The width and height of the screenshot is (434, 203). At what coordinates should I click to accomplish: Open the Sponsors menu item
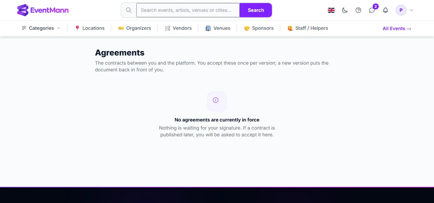(259, 28)
